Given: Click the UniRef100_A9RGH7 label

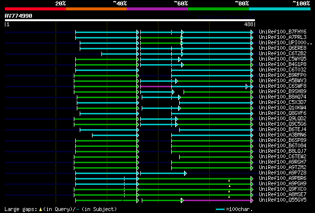Looking at the screenshot, I should [283, 162].
